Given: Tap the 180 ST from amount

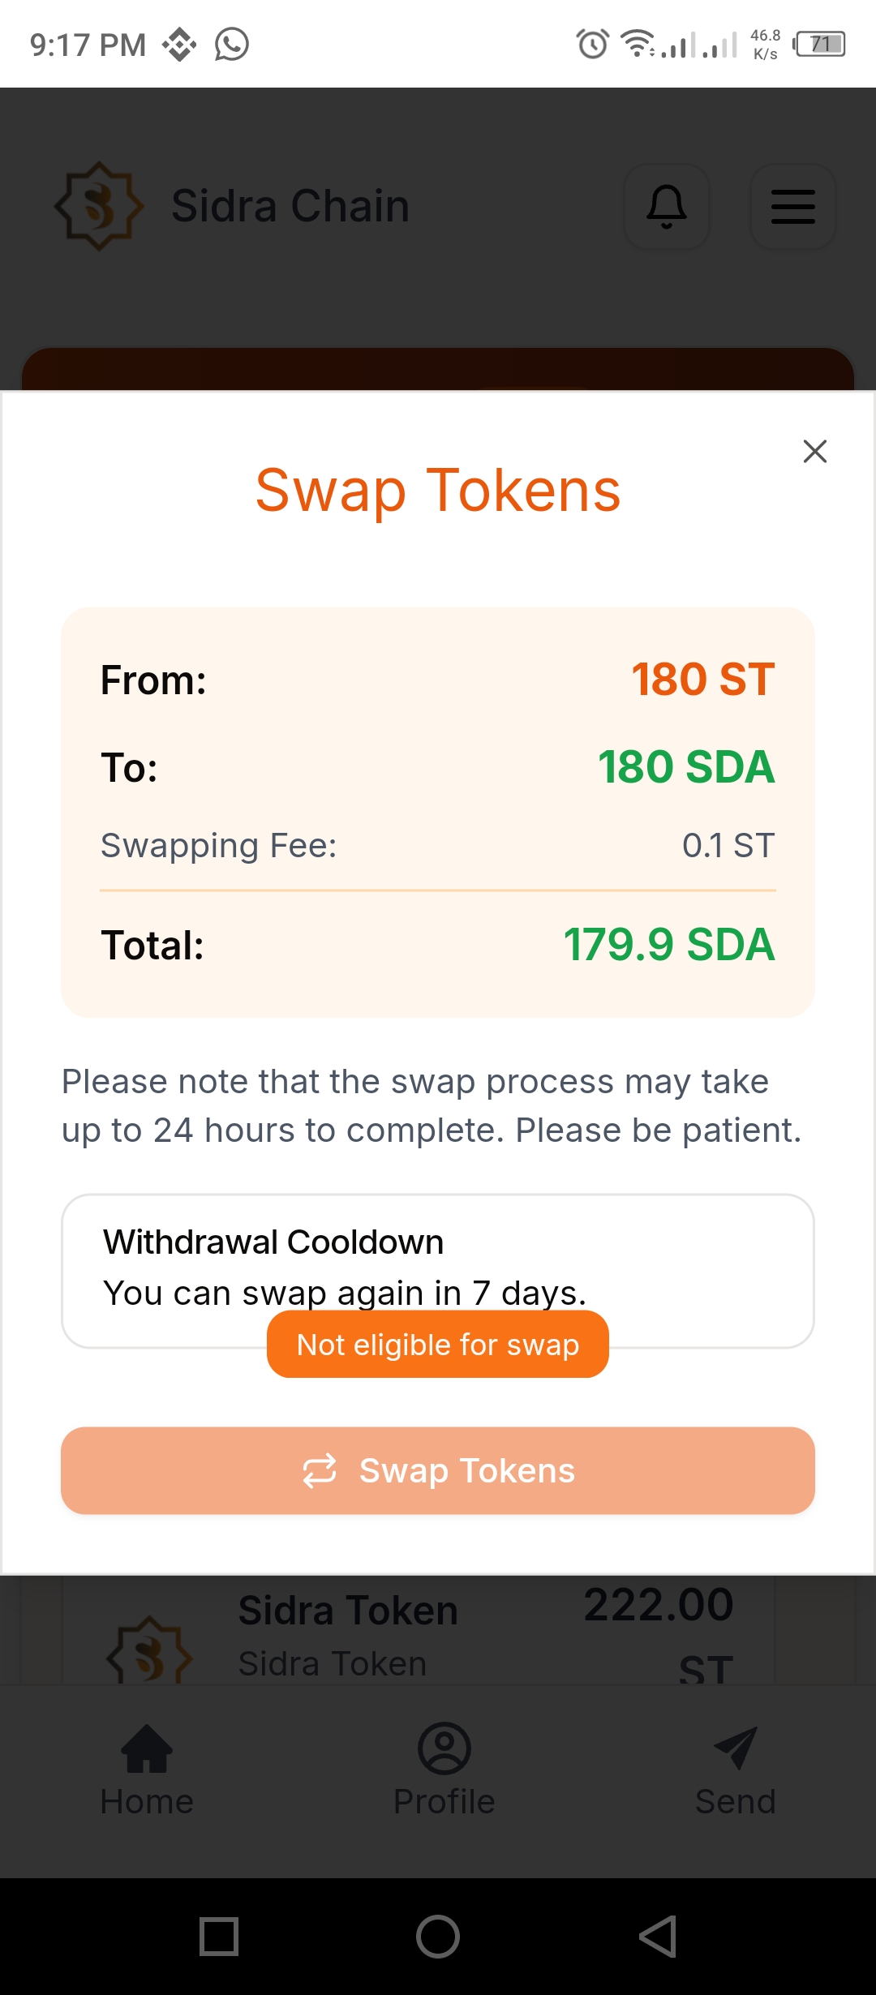Looking at the screenshot, I should 702,679.
